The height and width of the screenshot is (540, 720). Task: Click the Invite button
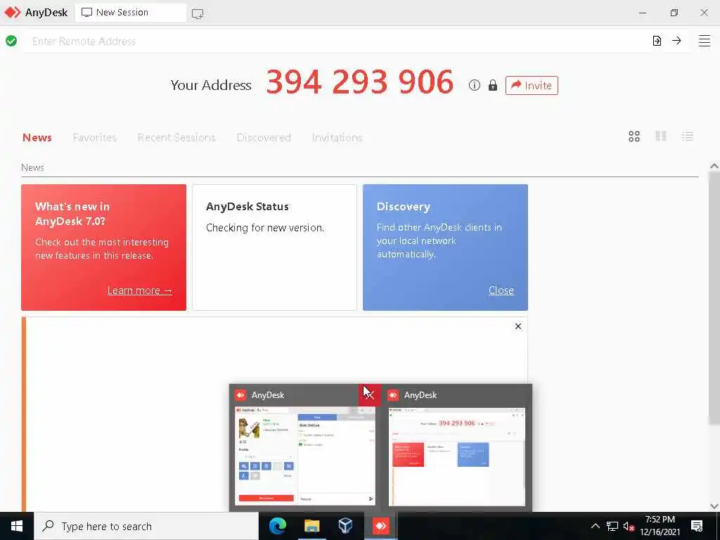532,85
